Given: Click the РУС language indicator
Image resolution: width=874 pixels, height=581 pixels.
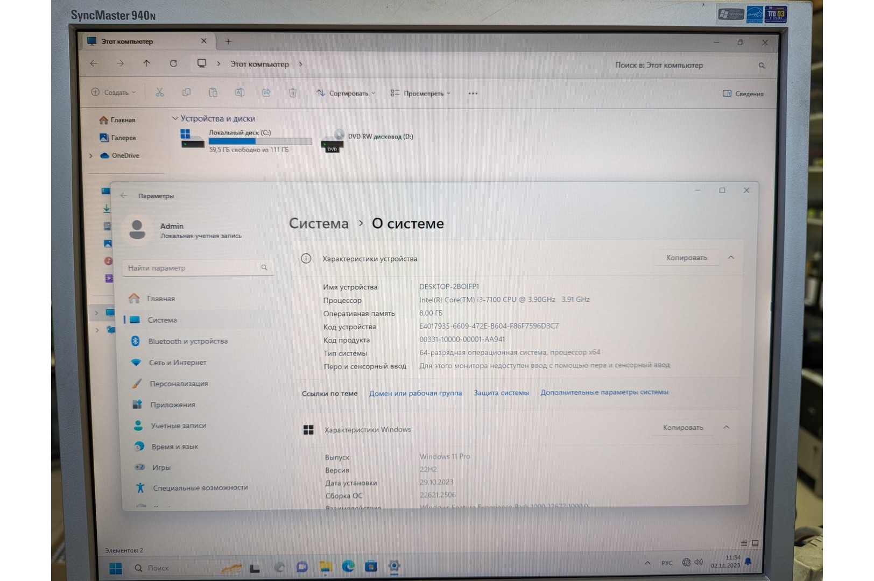Looking at the screenshot, I should tap(667, 563).
